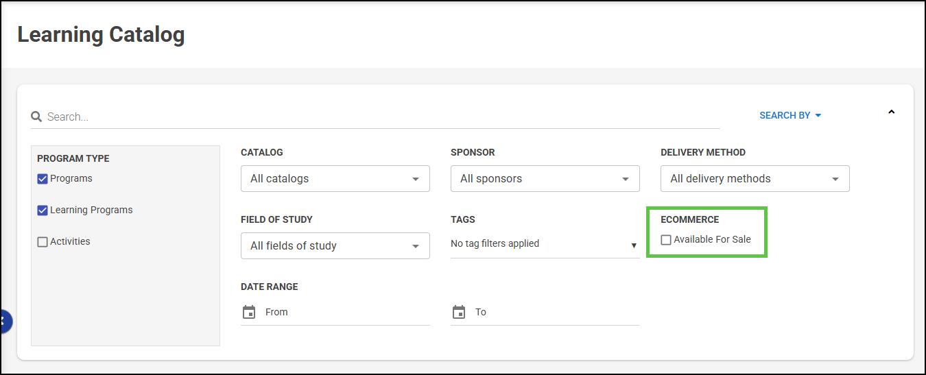Open the All catalogs dropdown
Image resolution: width=926 pixels, height=375 pixels.
(335, 178)
